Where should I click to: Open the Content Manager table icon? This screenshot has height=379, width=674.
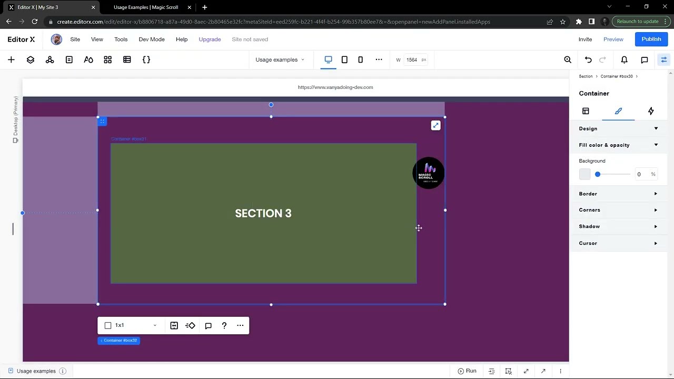(127, 60)
